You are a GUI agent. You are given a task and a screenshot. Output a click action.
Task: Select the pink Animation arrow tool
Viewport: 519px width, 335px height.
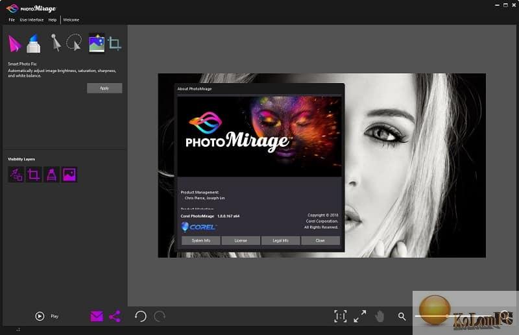tap(14, 43)
